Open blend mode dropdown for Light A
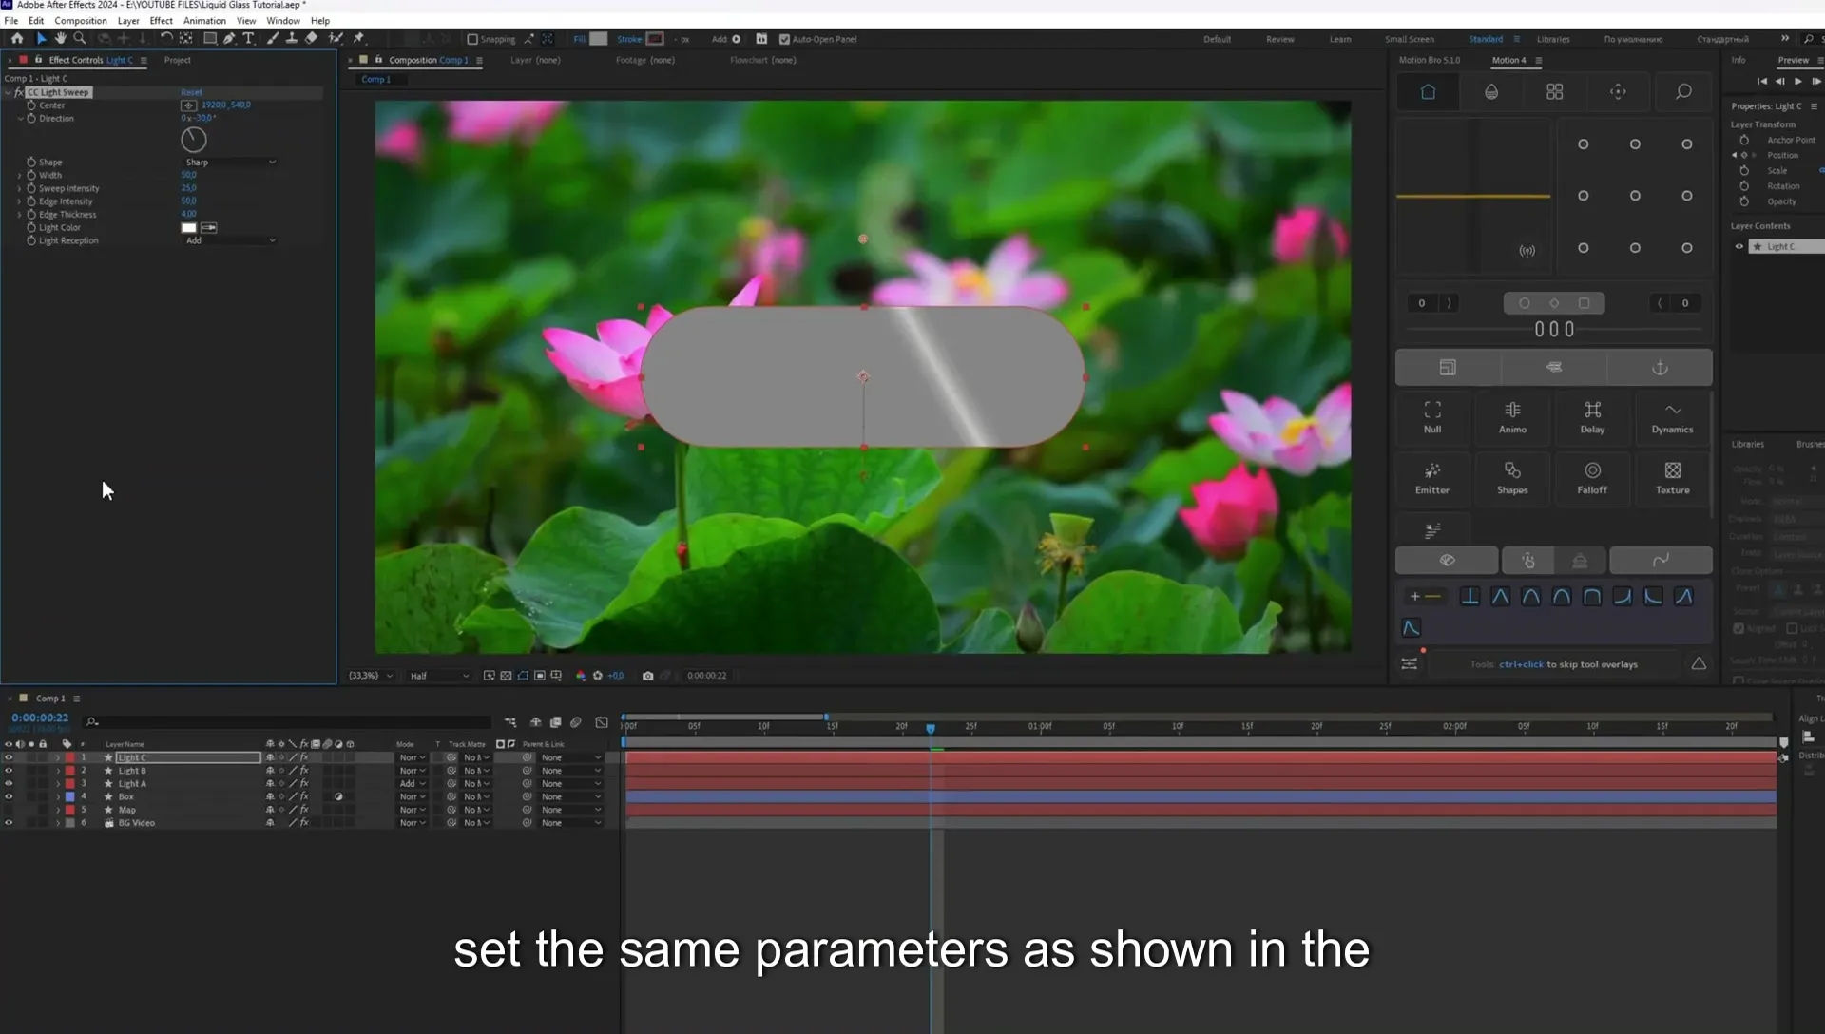The height and width of the screenshot is (1034, 1825). coord(413,784)
